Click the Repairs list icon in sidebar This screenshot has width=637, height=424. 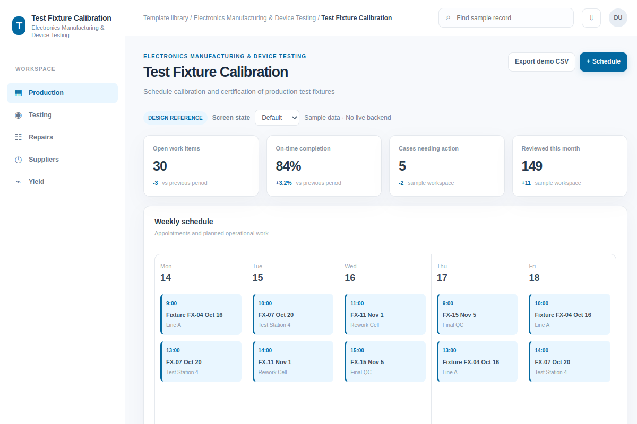[x=19, y=137]
